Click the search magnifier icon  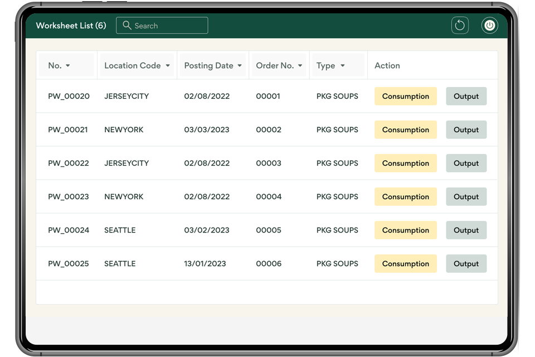(127, 25)
